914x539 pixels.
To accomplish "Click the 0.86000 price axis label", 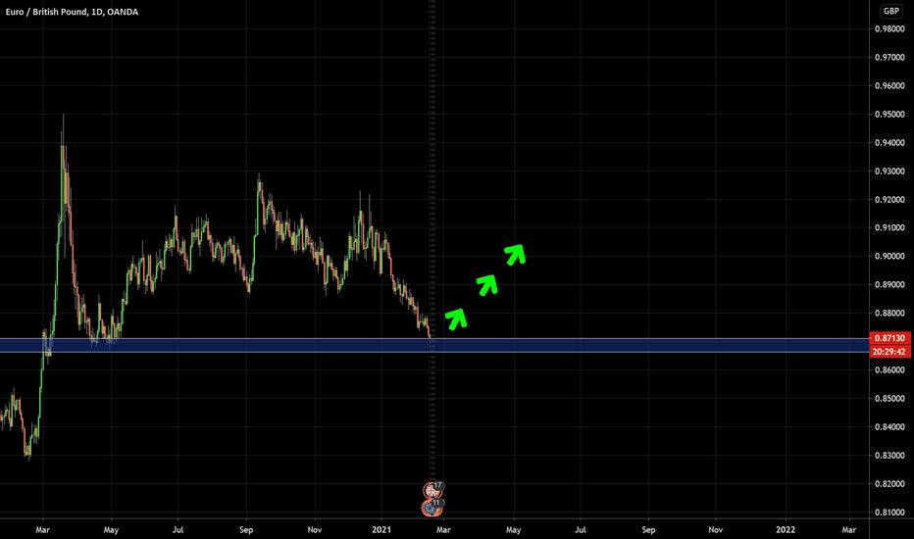I will click(x=889, y=370).
